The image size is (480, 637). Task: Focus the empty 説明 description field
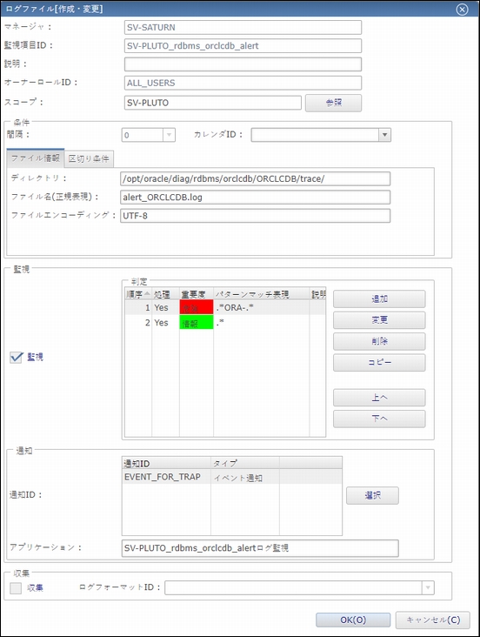tap(243, 64)
